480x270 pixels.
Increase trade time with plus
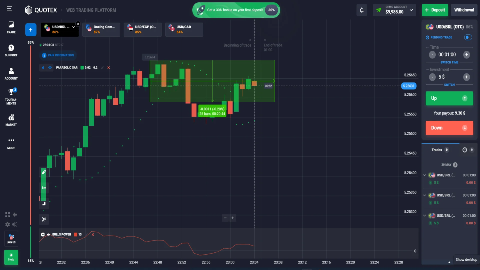466,54
